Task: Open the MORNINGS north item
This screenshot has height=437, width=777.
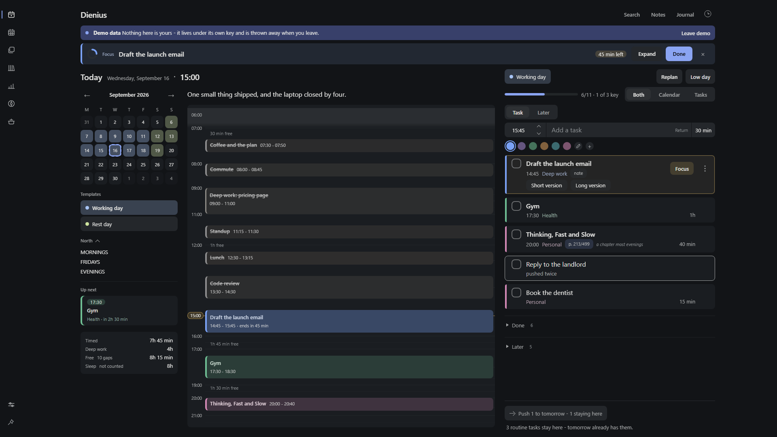Action: pos(94,252)
